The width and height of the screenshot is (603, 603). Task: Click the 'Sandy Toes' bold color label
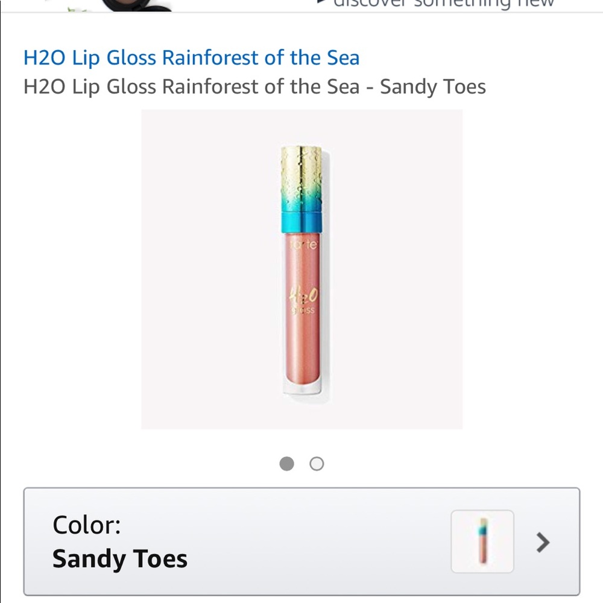[119, 559]
